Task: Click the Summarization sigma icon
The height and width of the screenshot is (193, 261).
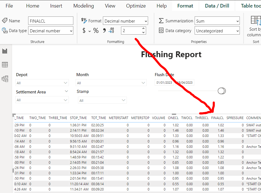Action: pyautogui.click(x=161, y=21)
